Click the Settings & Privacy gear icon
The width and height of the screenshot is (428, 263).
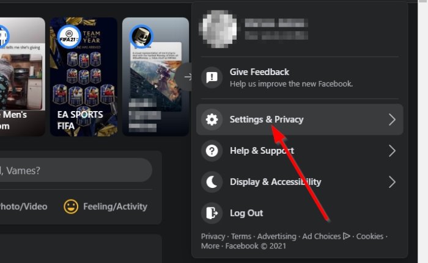click(212, 120)
